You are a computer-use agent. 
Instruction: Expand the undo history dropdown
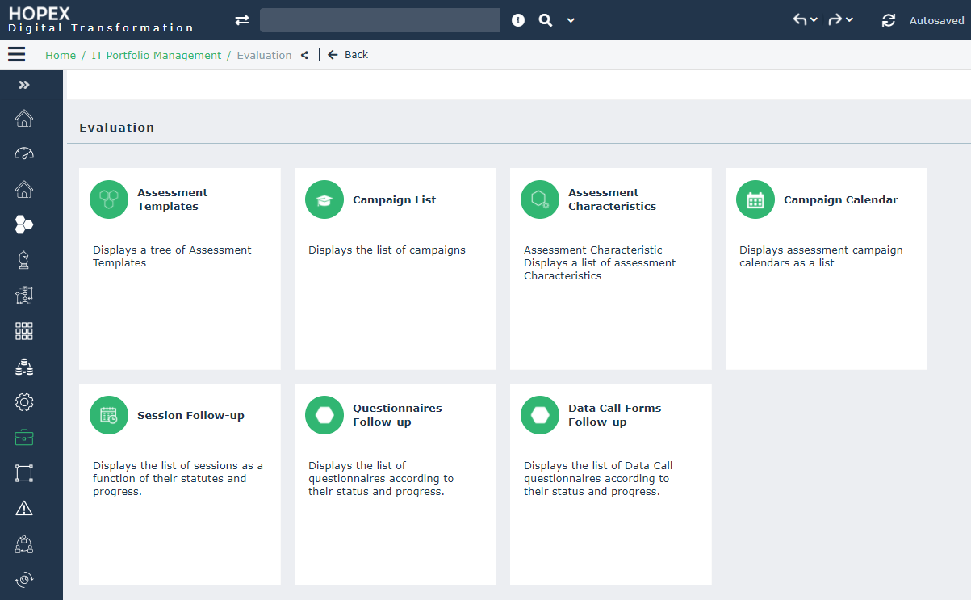[814, 20]
